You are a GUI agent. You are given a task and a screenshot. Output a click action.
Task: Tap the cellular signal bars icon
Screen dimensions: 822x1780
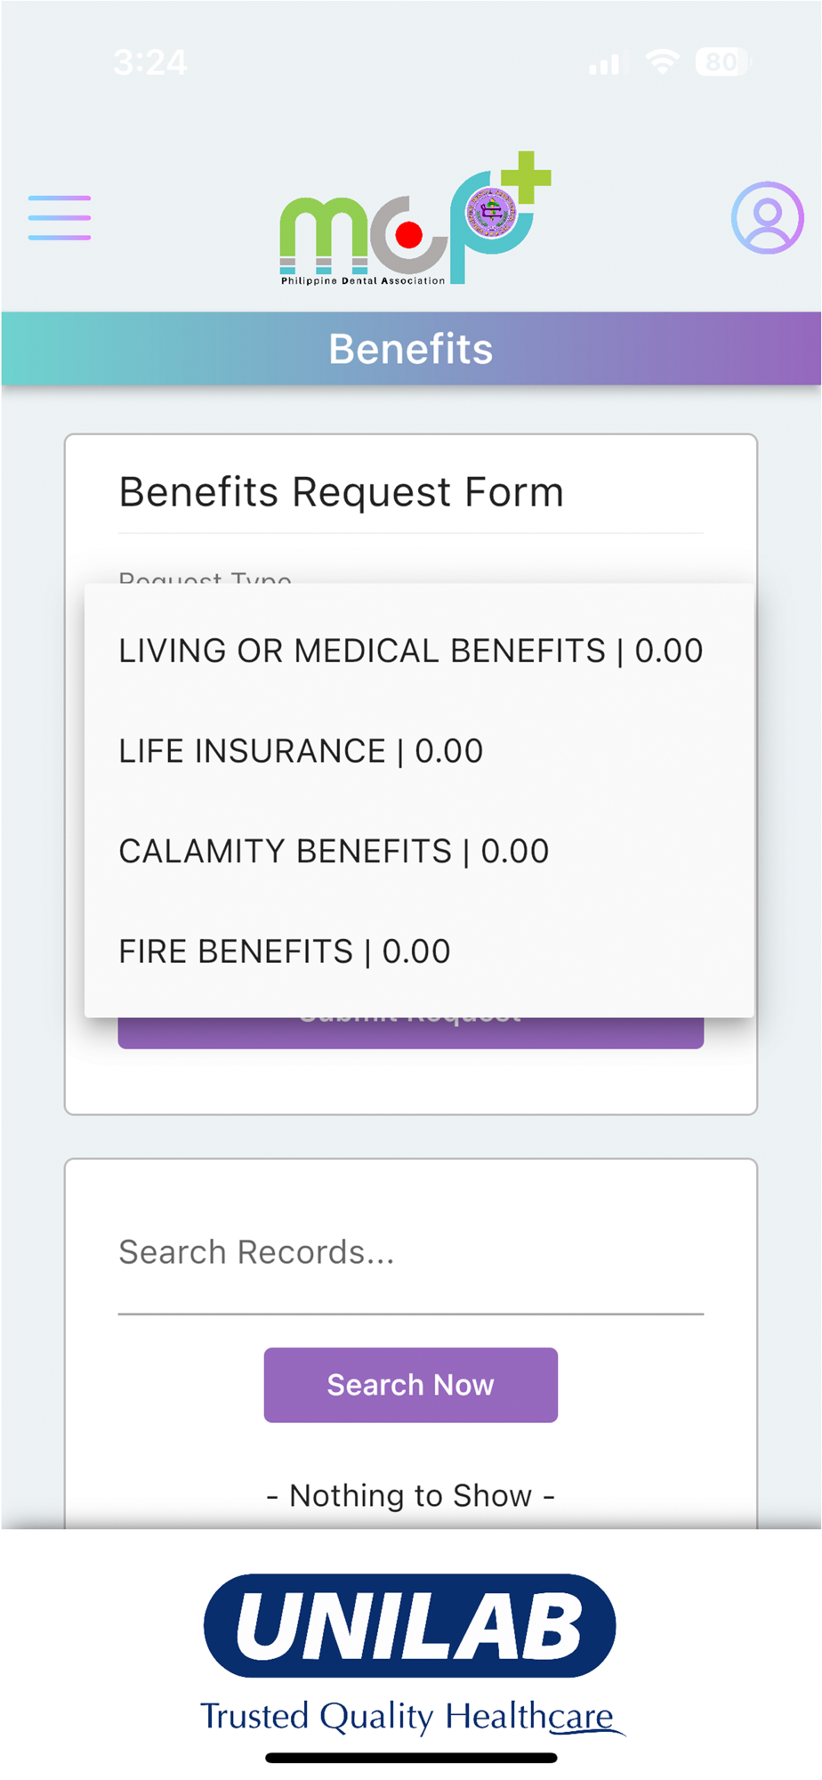coord(605,63)
